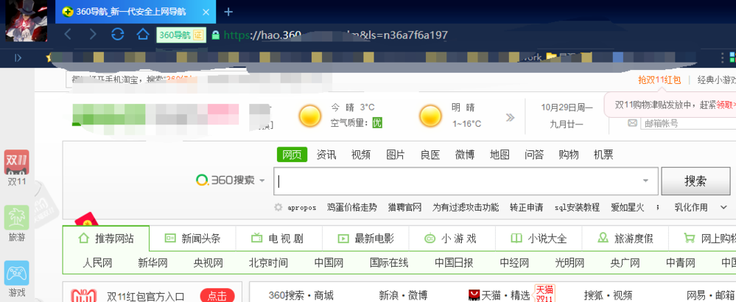
Task: Open the 北京时间 site link
Action: click(268, 263)
